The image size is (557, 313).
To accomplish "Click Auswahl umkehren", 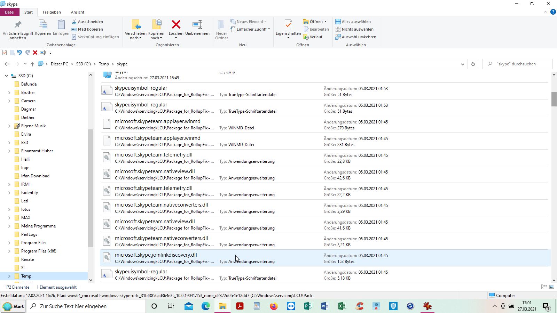I will click(356, 37).
